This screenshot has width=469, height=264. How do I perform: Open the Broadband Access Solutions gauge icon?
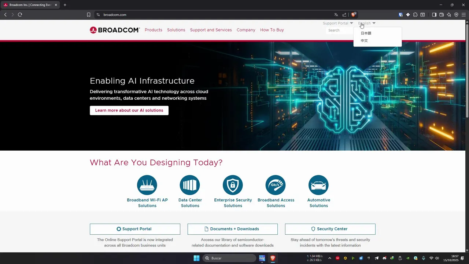[x=276, y=185]
